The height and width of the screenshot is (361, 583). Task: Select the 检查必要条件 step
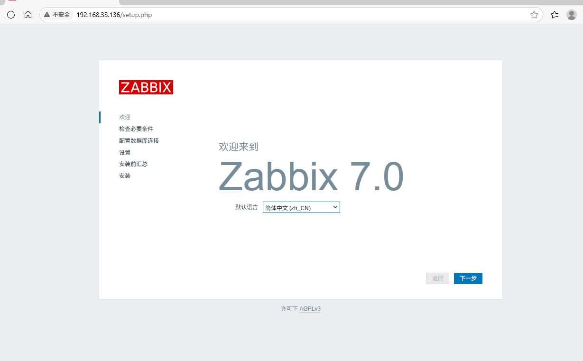pos(136,129)
